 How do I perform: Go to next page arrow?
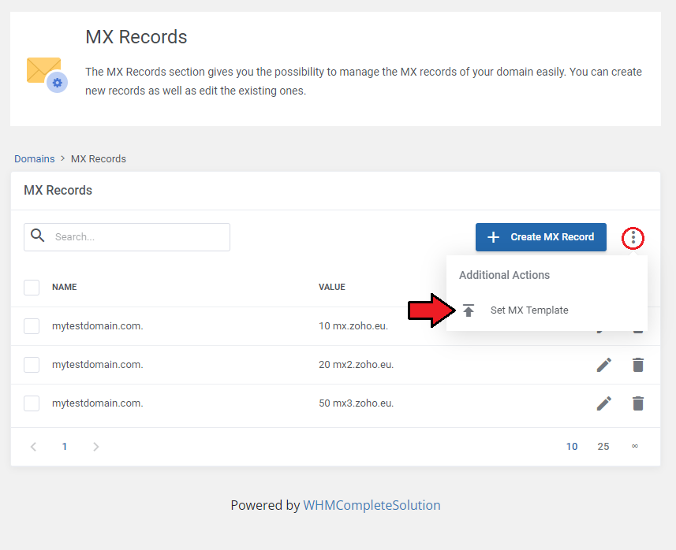point(95,447)
